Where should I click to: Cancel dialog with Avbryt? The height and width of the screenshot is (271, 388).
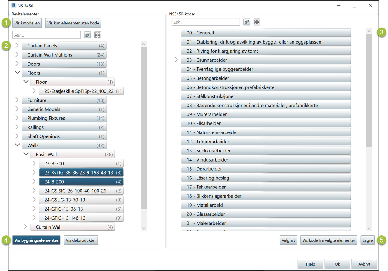[364, 264]
